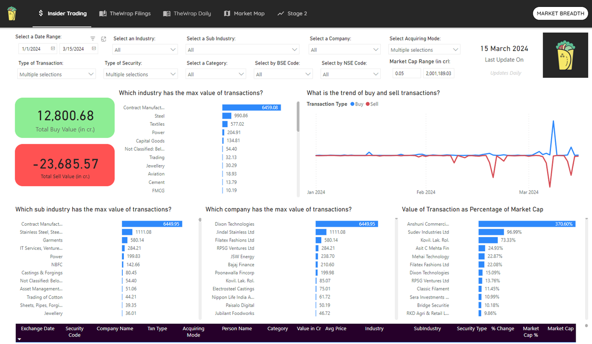Switch to TheWrap Filings tab
This screenshot has width=592, height=344.
[125, 14]
